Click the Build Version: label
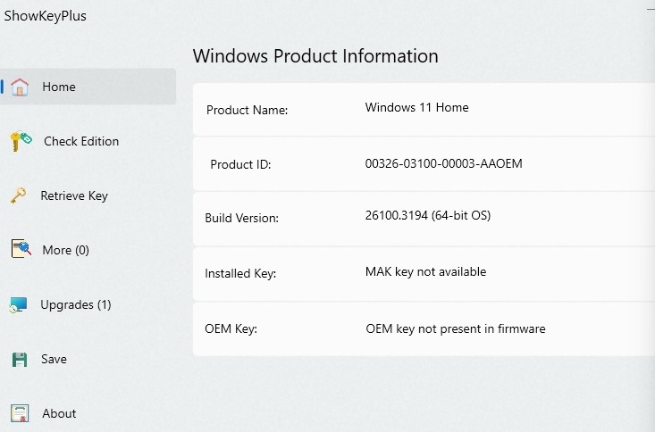Screen dimensions: 655x432 (241, 218)
